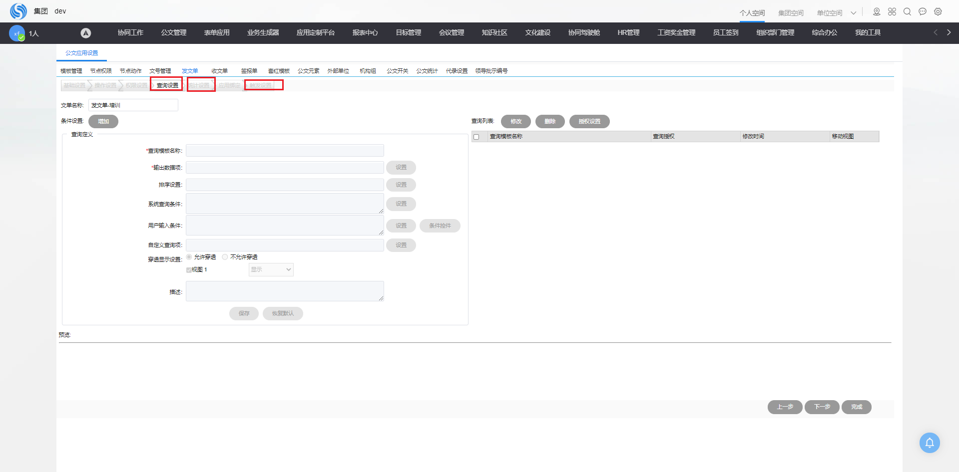Screen dimensions: 959x472
Task: Click 设置 next to 排序设置
Action: click(401, 185)
